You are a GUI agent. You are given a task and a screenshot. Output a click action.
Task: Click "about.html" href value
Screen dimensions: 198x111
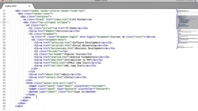(53, 75)
